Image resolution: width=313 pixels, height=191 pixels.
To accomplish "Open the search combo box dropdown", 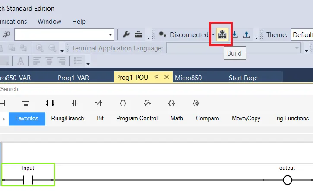I will coord(110,34).
